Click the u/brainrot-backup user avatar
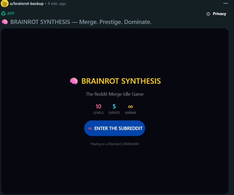The height and width of the screenshot is (195, 234). coord(5,3)
